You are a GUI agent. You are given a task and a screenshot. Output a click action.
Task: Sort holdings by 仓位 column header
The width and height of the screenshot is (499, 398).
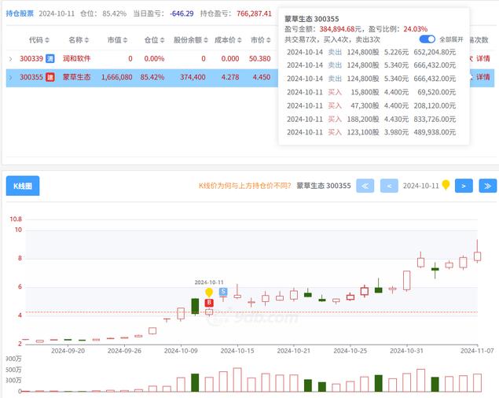[154, 39]
